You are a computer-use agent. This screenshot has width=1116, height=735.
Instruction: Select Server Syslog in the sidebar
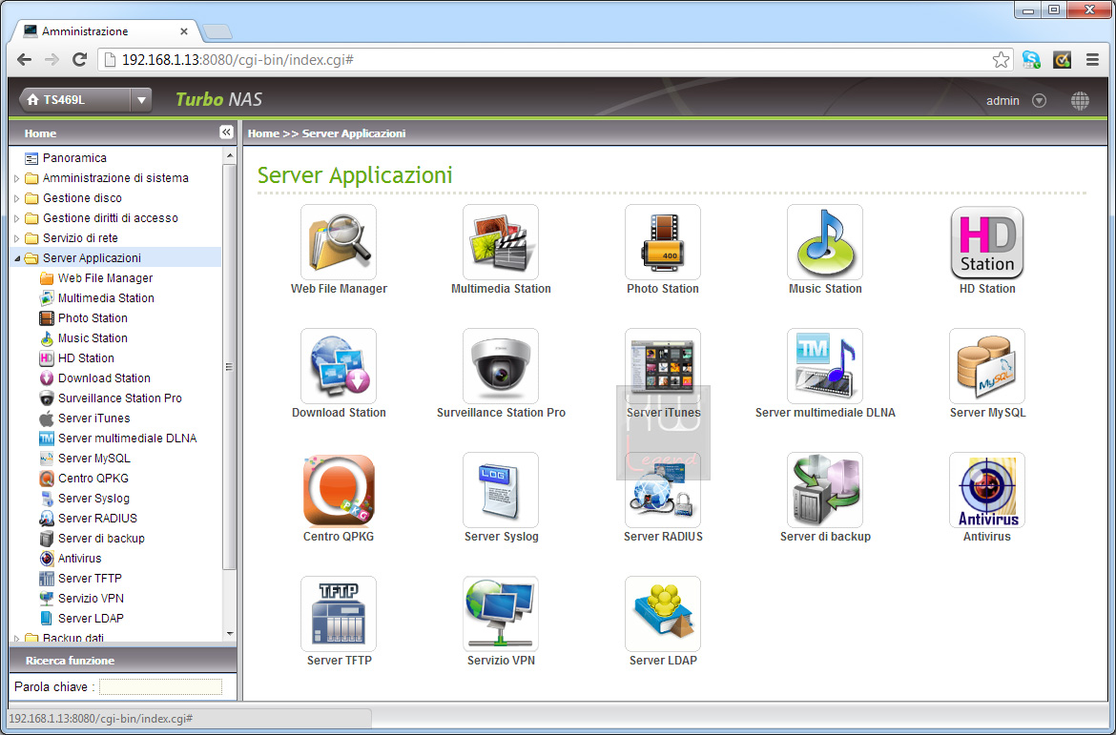tap(93, 498)
